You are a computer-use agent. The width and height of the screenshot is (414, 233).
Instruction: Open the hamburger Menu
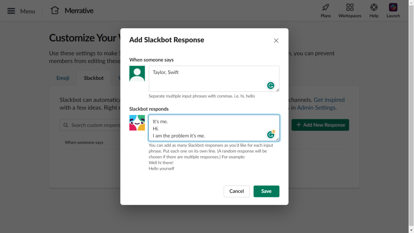(x=11, y=11)
